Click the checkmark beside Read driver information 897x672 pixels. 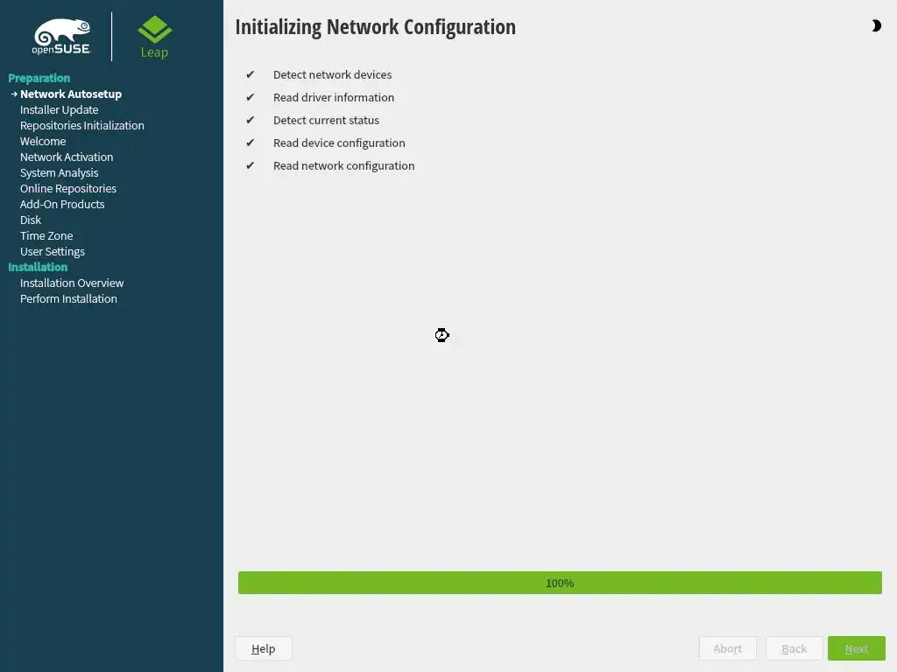(x=250, y=97)
